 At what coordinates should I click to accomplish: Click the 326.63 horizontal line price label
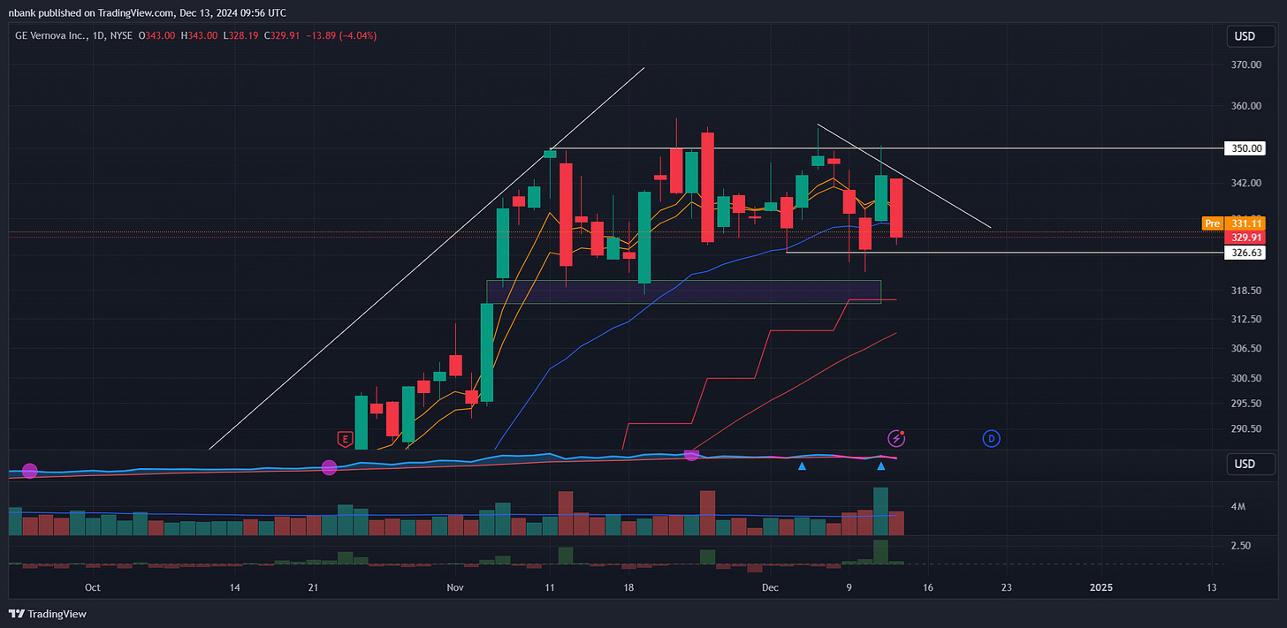click(1245, 253)
